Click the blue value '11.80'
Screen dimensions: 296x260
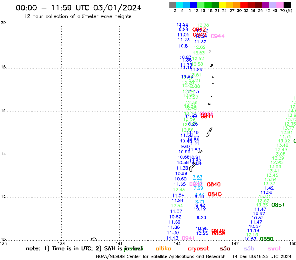click(174, 227)
